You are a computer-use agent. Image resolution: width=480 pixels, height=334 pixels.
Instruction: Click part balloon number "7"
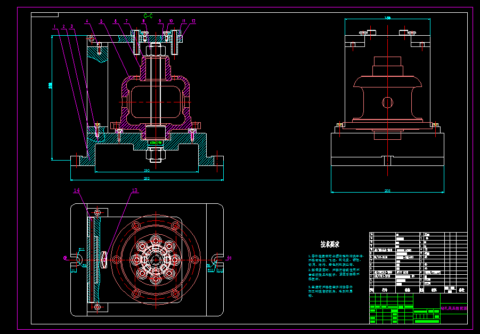[x=126, y=21]
